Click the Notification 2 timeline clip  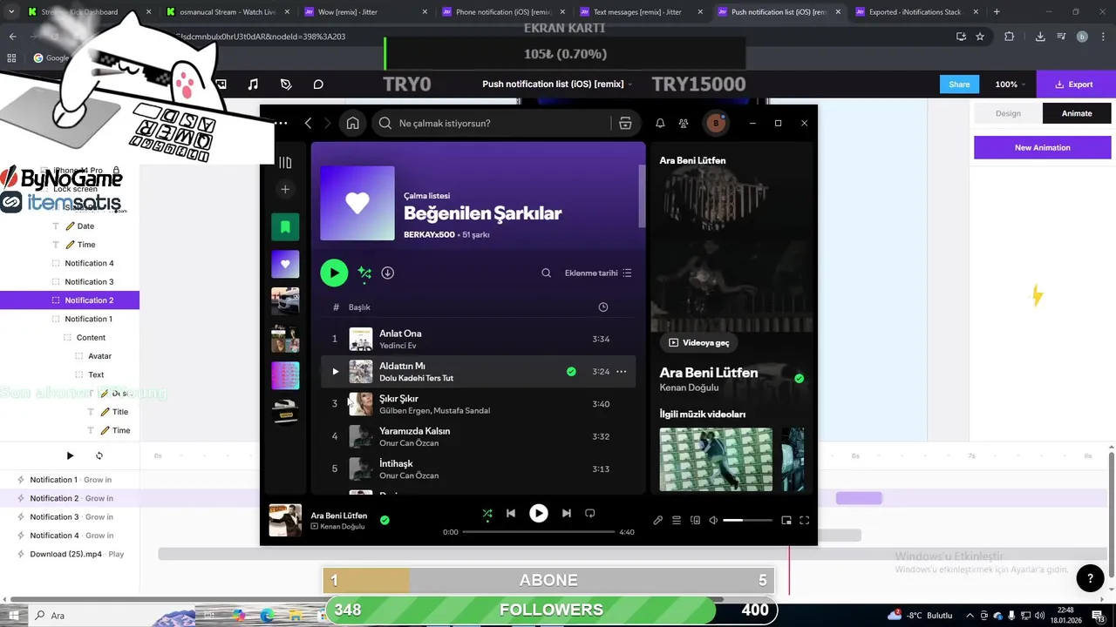859,498
